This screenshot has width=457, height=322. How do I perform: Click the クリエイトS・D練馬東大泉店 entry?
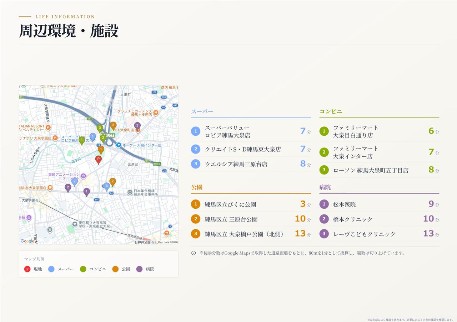click(x=243, y=149)
